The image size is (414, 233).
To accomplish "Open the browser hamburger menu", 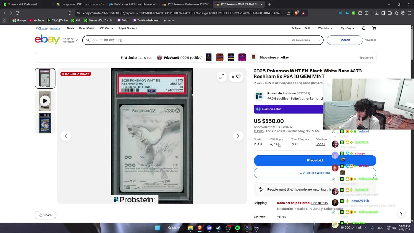I will 409,13.
